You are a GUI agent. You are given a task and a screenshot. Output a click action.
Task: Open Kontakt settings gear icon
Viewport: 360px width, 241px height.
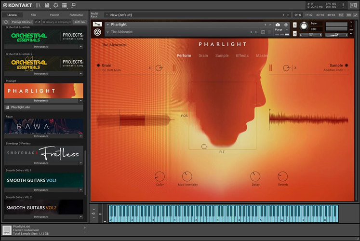[55, 5]
